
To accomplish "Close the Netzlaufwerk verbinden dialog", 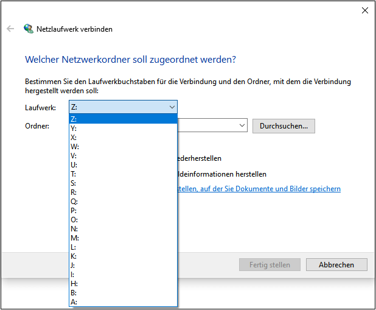I will pos(364,10).
